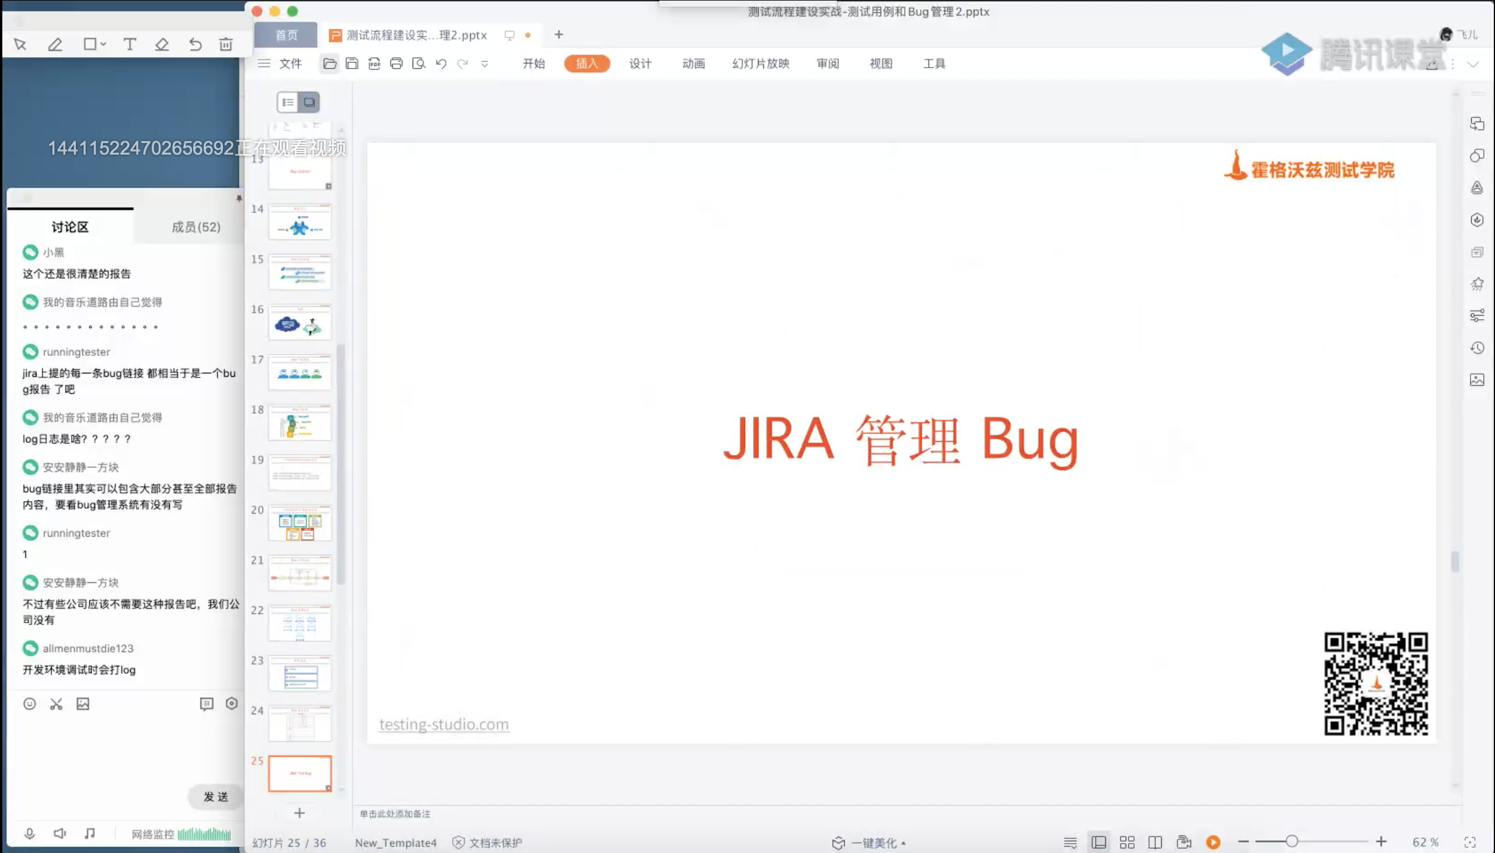Viewport: 1495px width, 853px height.
Task: Attach an image in the chat panel
Action: 82,704
